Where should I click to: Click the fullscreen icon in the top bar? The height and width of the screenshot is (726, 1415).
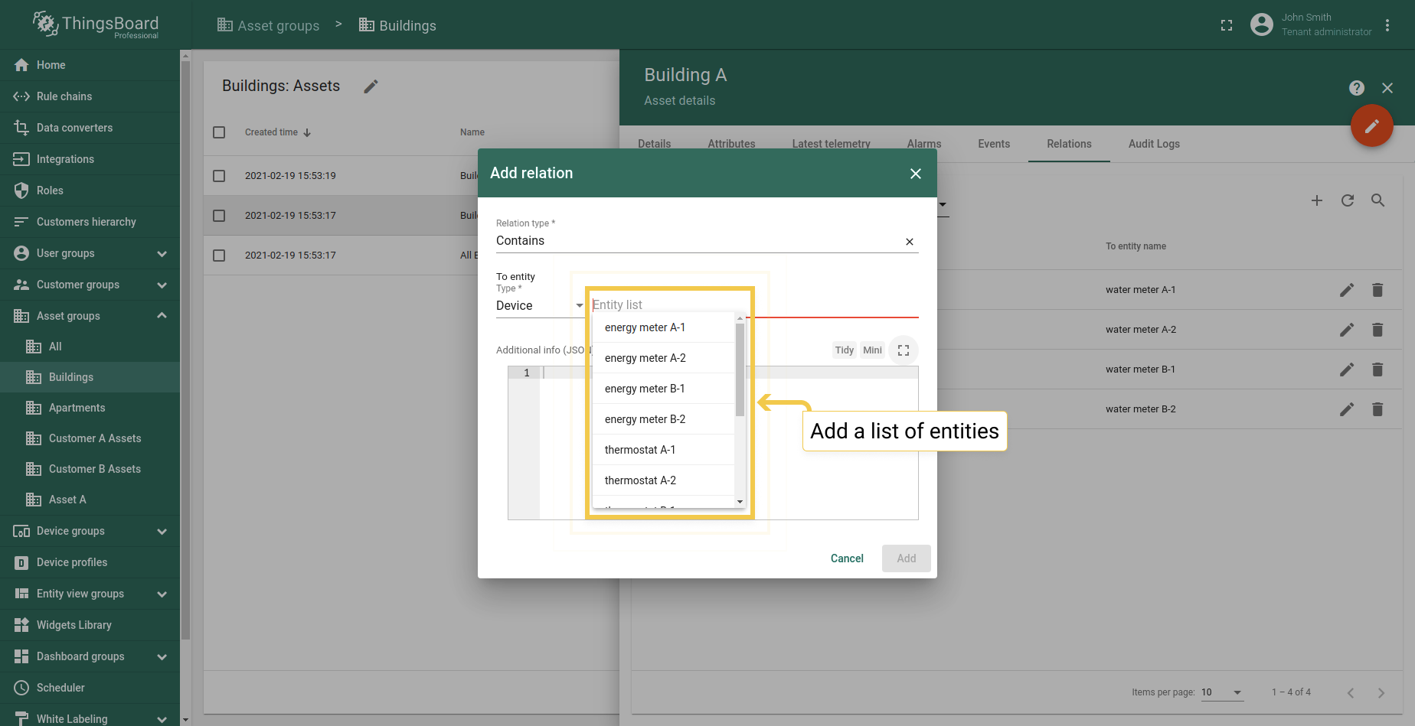click(x=1227, y=25)
